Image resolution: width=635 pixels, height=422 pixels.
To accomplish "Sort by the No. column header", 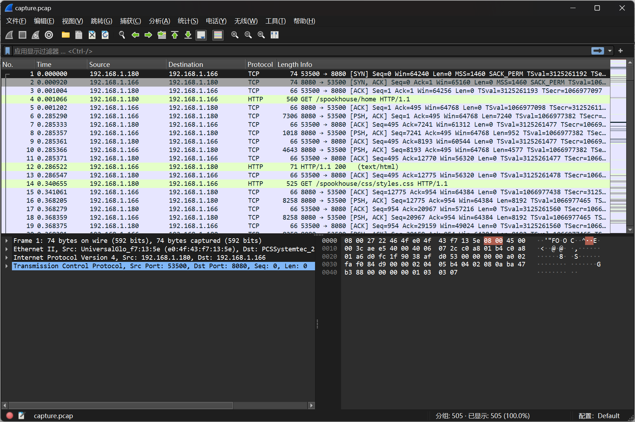I will click(18, 64).
